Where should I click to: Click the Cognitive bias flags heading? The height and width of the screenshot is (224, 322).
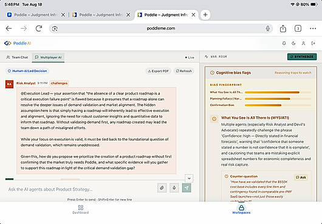point(233,72)
